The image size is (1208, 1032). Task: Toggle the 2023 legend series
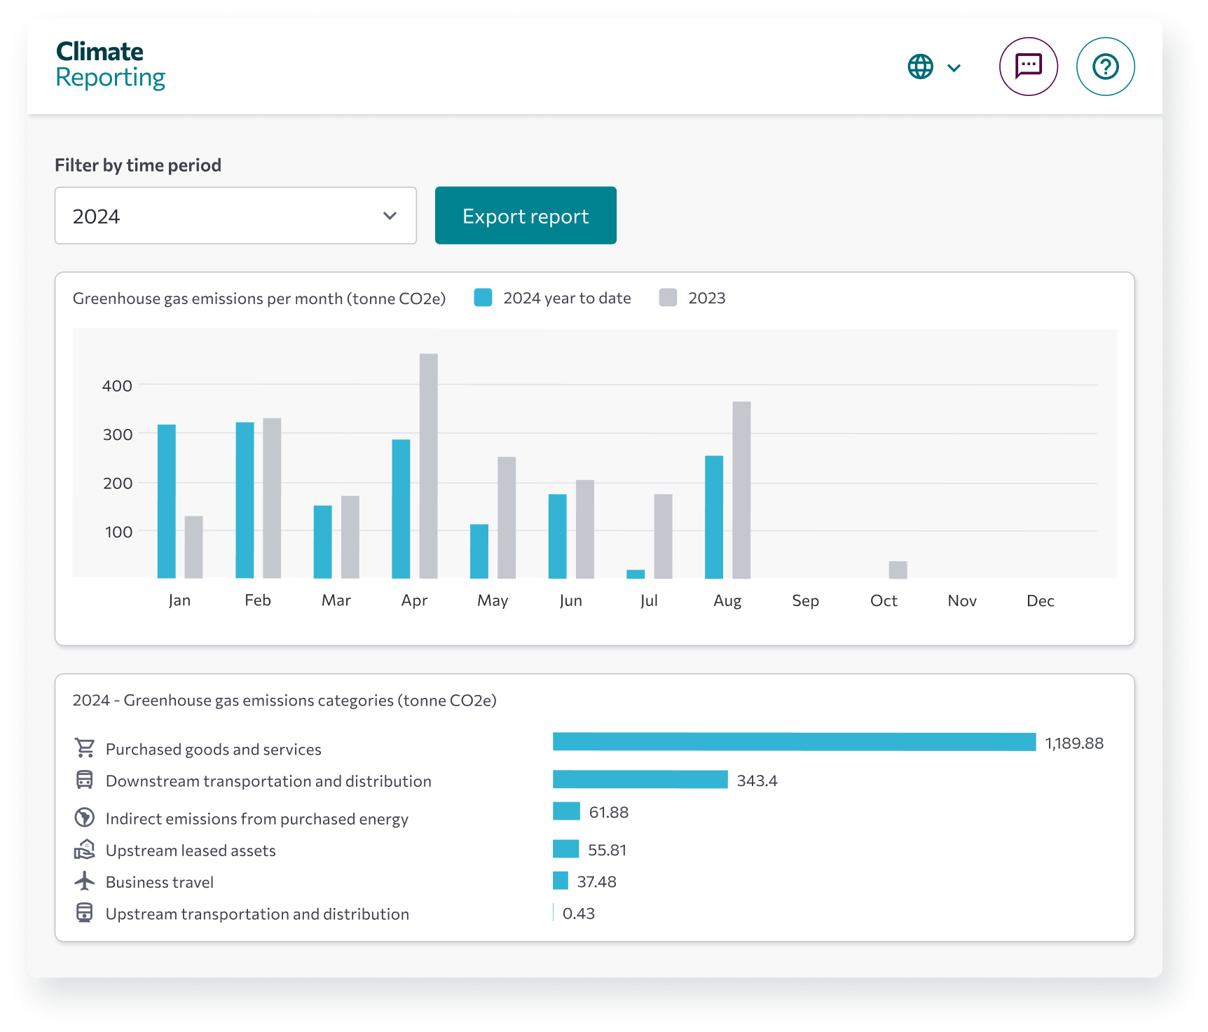[x=692, y=298]
